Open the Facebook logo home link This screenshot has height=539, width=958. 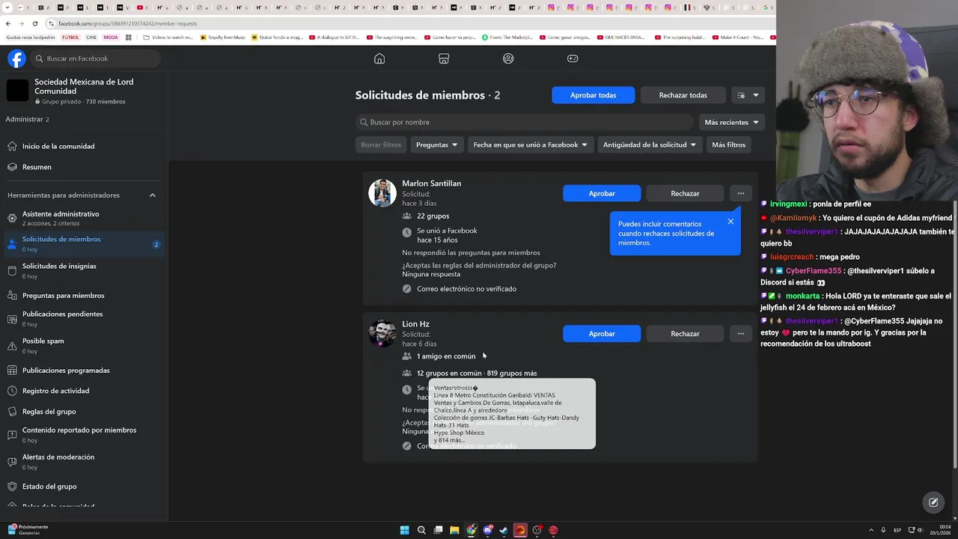coord(16,58)
